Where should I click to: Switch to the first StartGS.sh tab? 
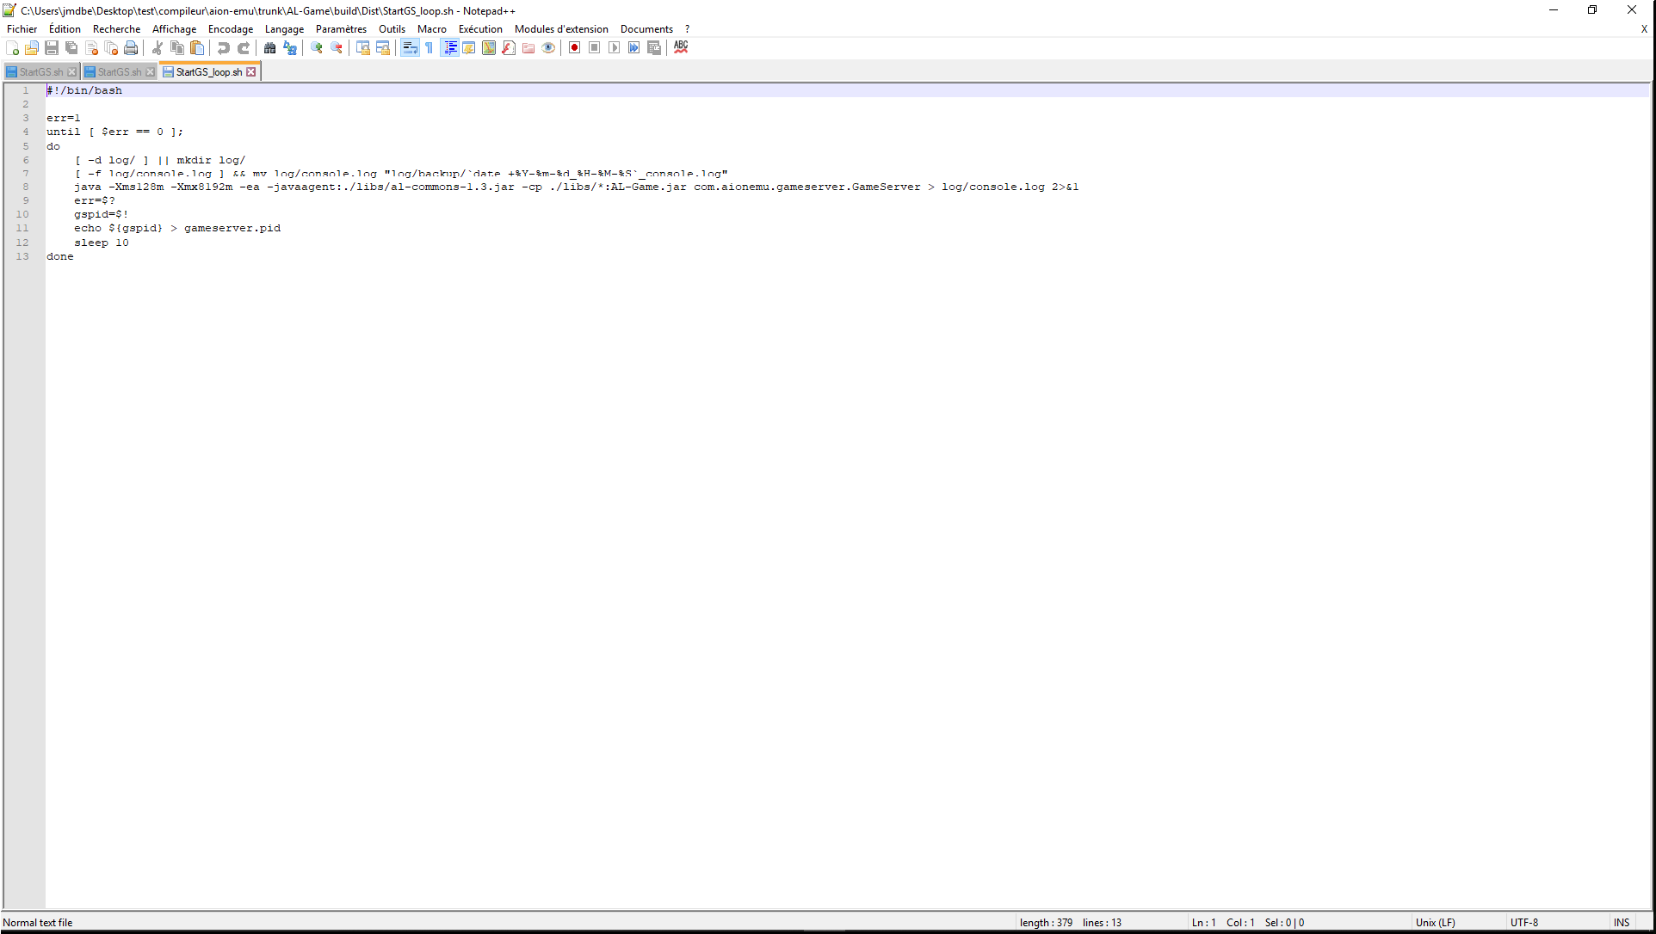coord(40,72)
